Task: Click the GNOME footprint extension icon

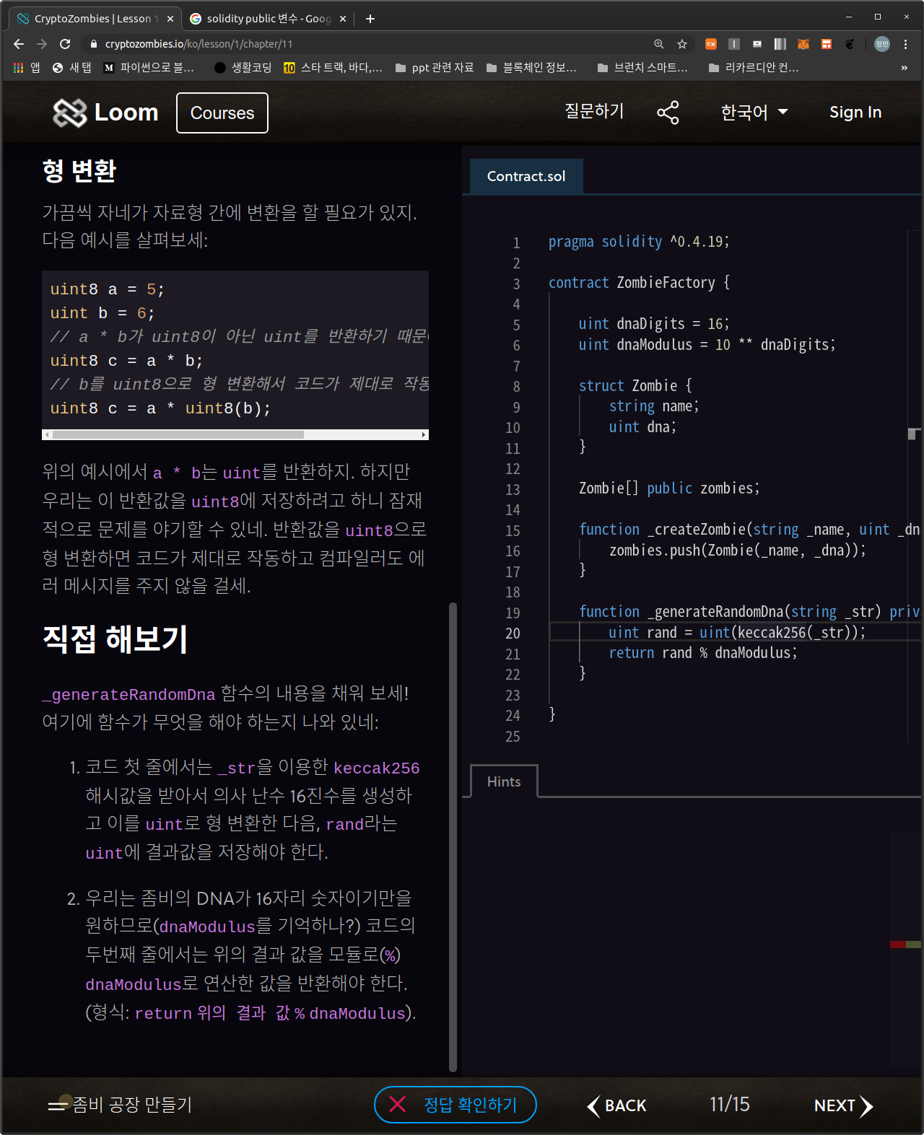Action: 850,44
